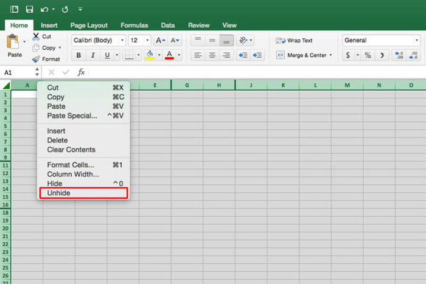Expand the Fill Color options arrow
The width and height of the screenshot is (426, 284).
pos(159,55)
